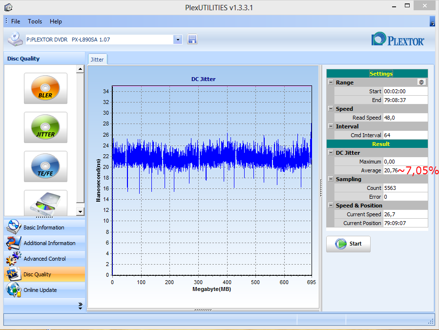Screen dimensions: 439x330
Task: Go to Additional Information
Action: pyautogui.click(x=44, y=243)
